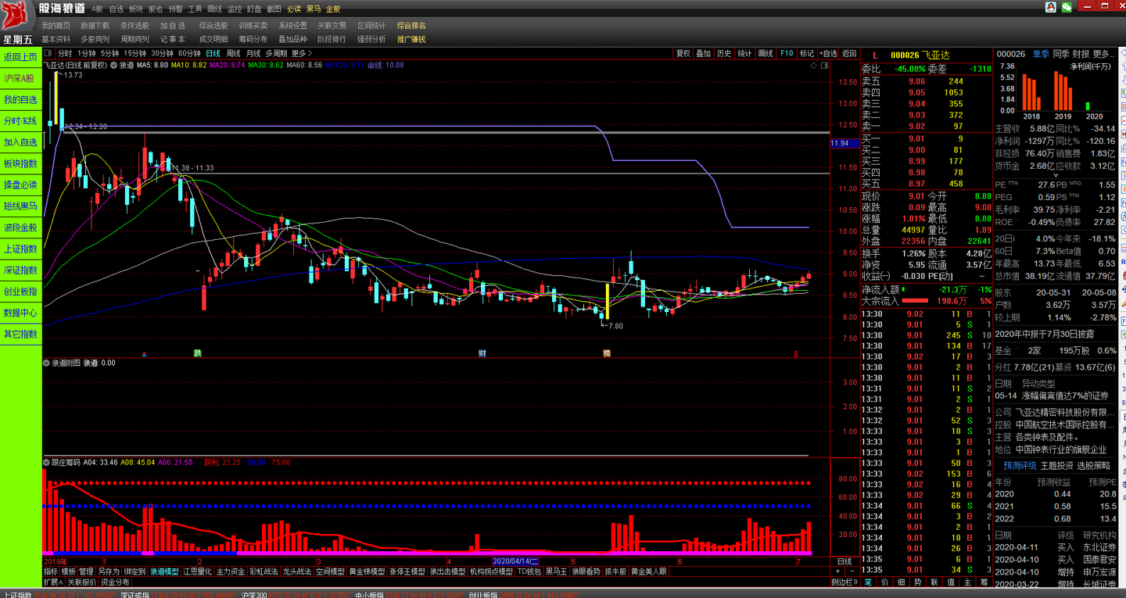Switch to 月线 monthly chart
The image size is (1126, 598).
[253, 53]
